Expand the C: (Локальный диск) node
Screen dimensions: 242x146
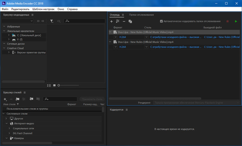pyautogui.click(x=9, y=35)
